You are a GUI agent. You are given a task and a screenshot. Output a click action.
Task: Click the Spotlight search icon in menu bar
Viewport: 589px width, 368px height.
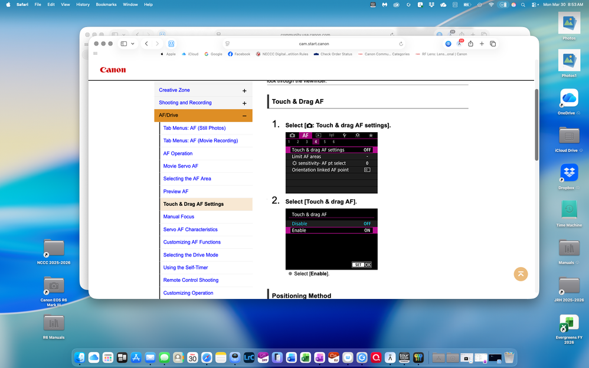523,5
